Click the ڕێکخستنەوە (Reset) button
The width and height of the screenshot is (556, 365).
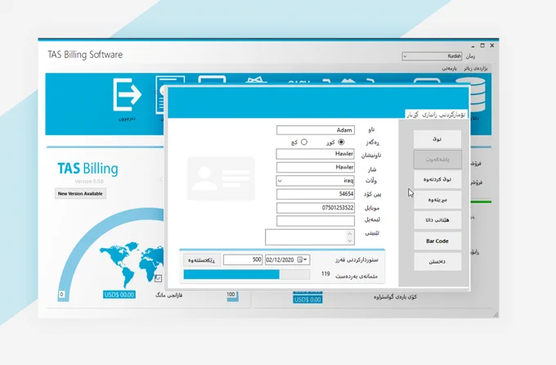(x=201, y=260)
